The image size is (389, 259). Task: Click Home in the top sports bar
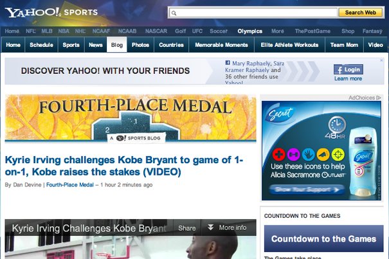tap(12, 31)
